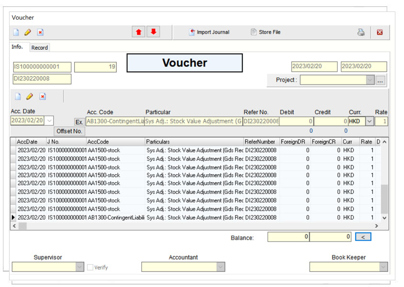Click the AccCode column header

(x=116, y=142)
